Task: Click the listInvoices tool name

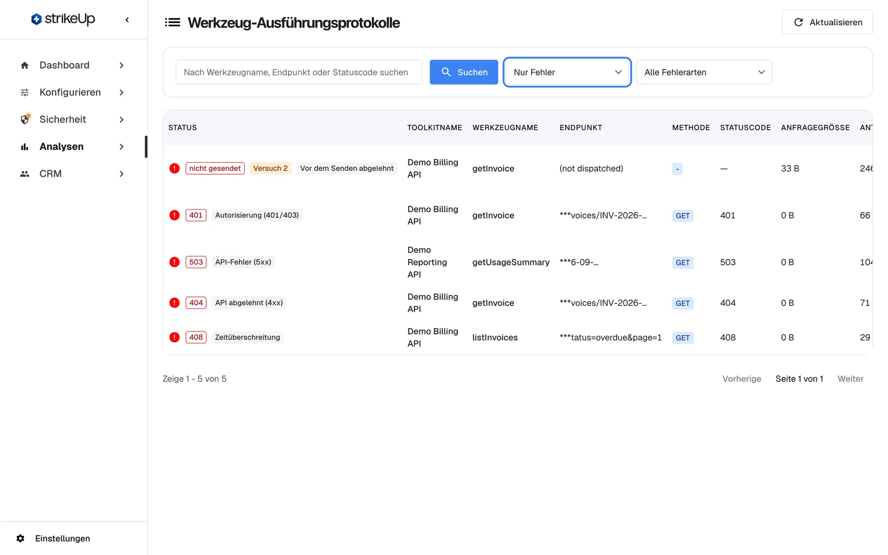Action: click(x=495, y=337)
